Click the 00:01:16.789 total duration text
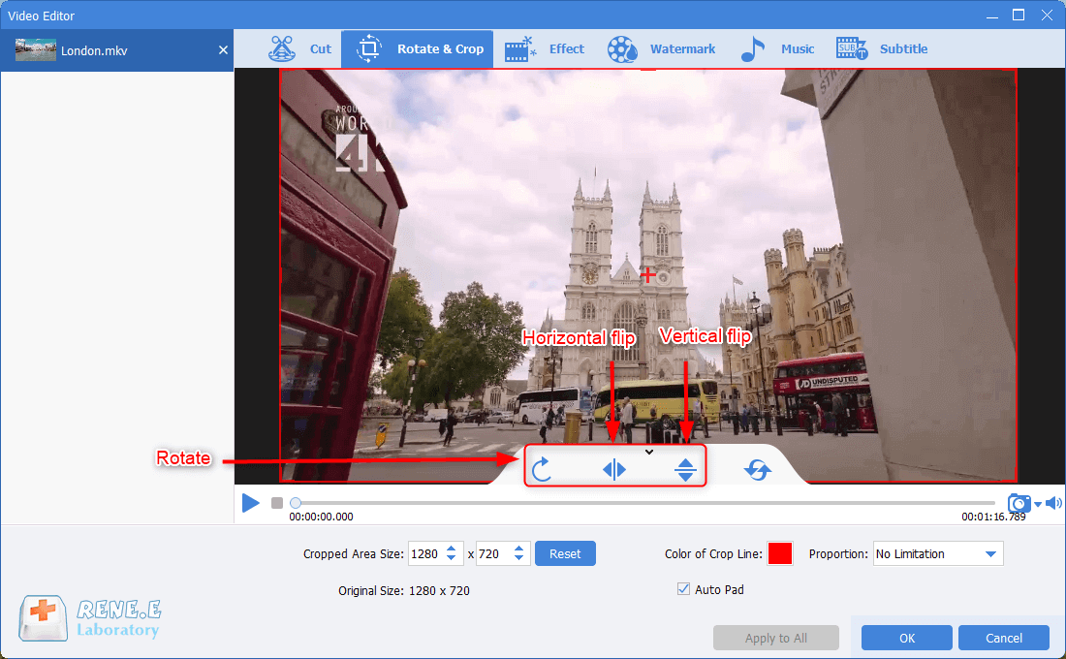The width and height of the screenshot is (1066, 659). [993, 517]
